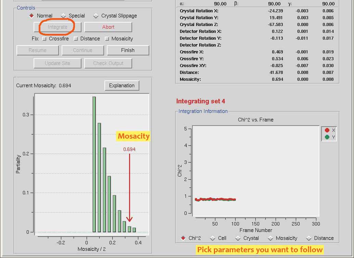Click the Check Output button
Image resolution: width=354 pixels, height=258 pixels.
[108, 63]
